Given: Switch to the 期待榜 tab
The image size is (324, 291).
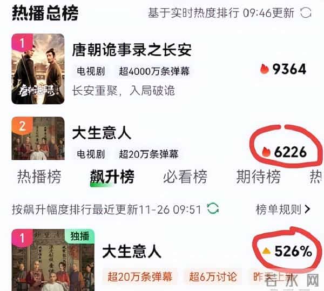Looking at the screenshot, I should (x=259, y=177).
